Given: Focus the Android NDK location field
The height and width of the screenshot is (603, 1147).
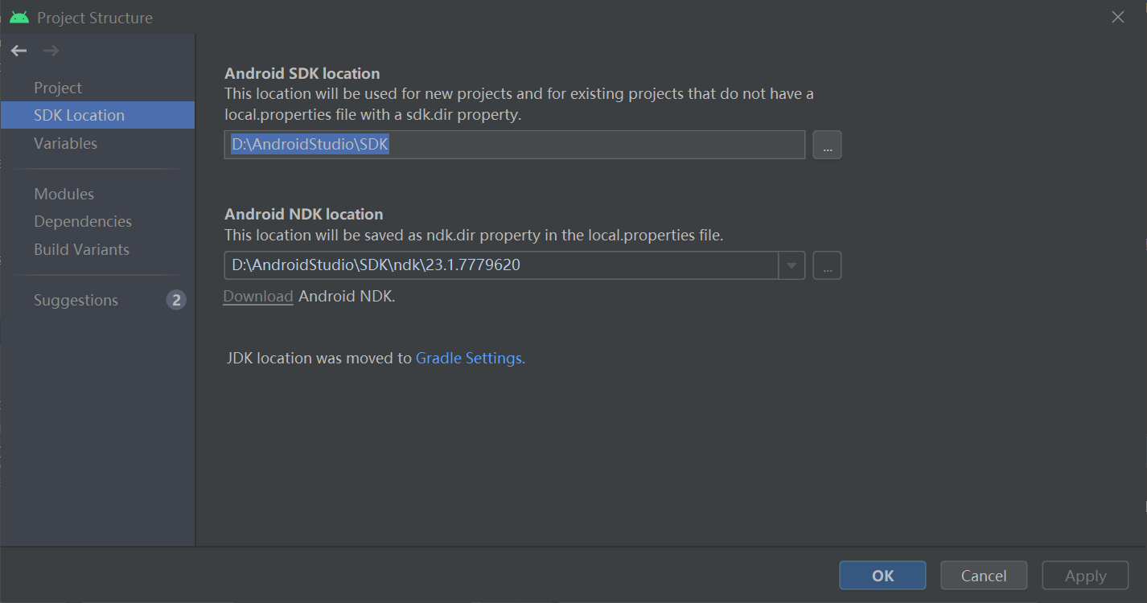Looking at the screenshot, I should click(x=501, y=265).
